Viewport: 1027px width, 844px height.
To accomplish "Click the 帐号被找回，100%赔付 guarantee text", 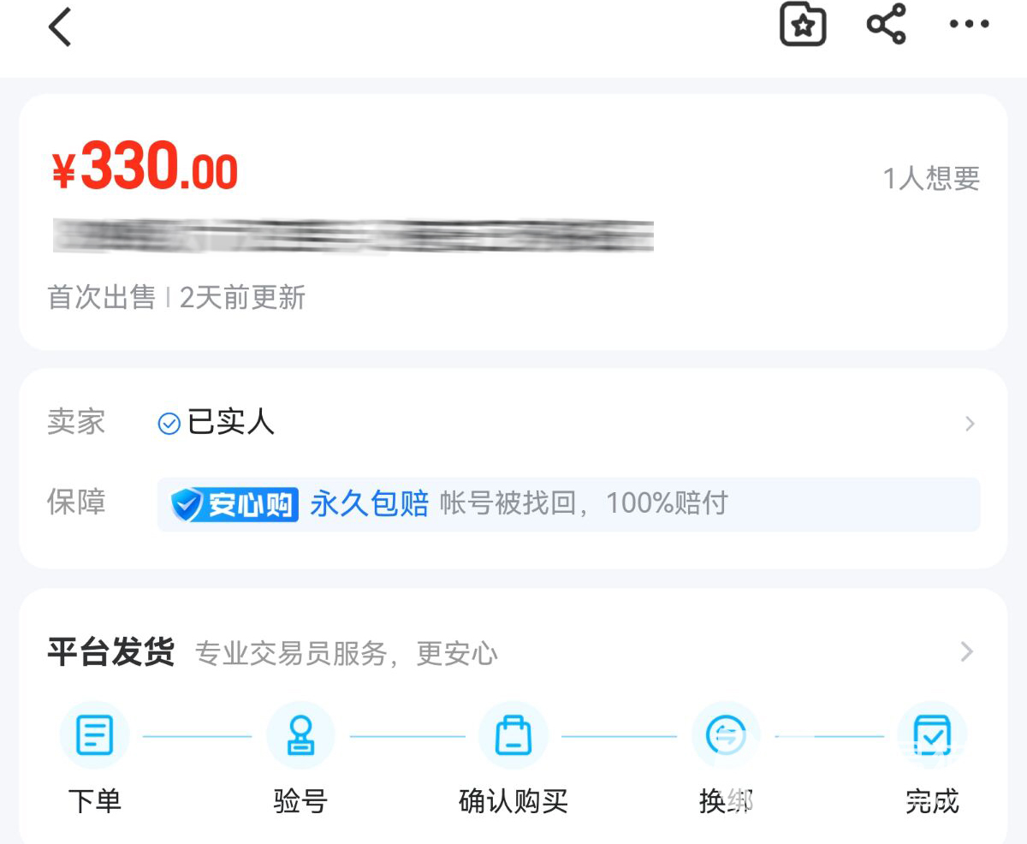I will point(584,503).
